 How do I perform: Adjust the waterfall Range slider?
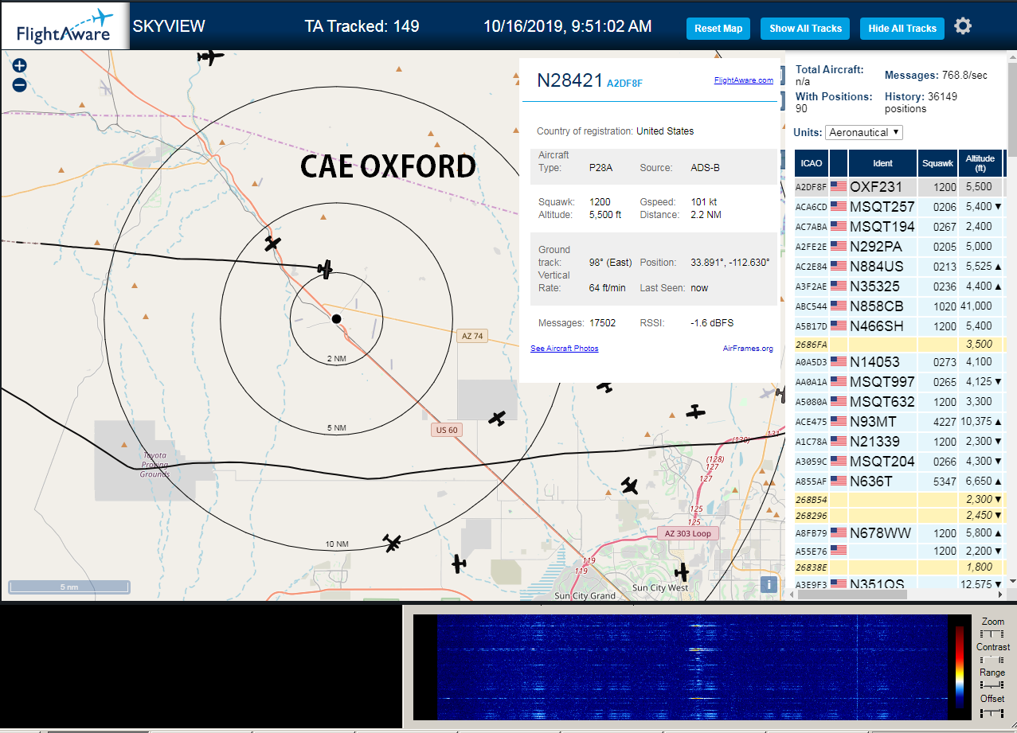tap(992, 685)
